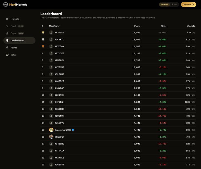Click the lock icon beside Live
Image resolution: width=201 pixels, height=169 pixels.
172,4
